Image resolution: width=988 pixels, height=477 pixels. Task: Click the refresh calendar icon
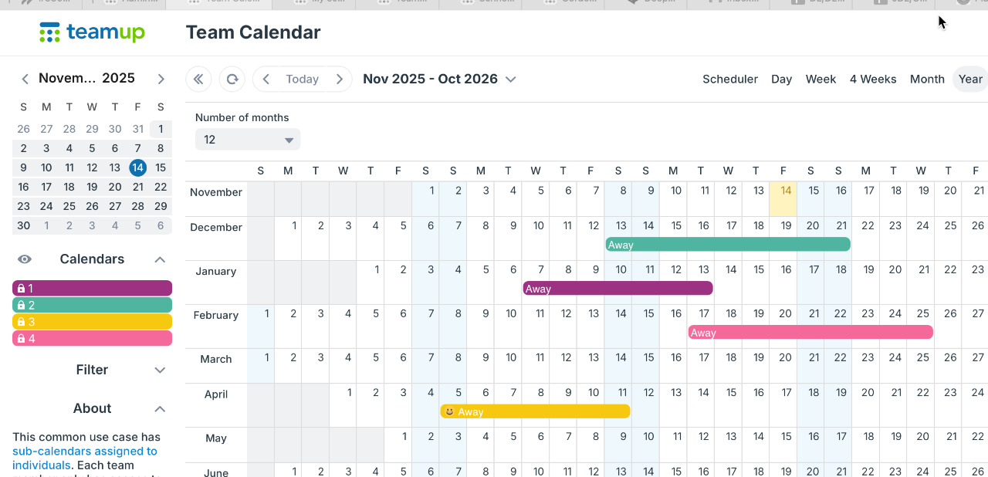pos(232,79)
